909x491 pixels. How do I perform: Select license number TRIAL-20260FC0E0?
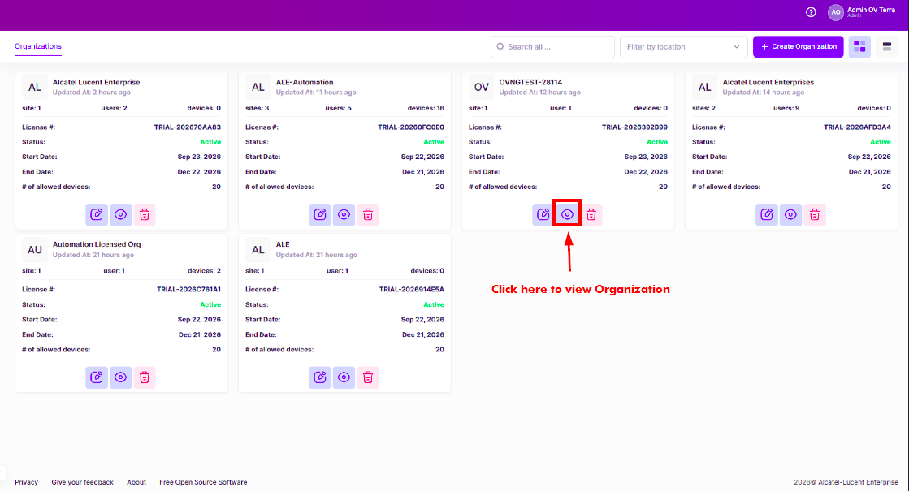(411, 127)
